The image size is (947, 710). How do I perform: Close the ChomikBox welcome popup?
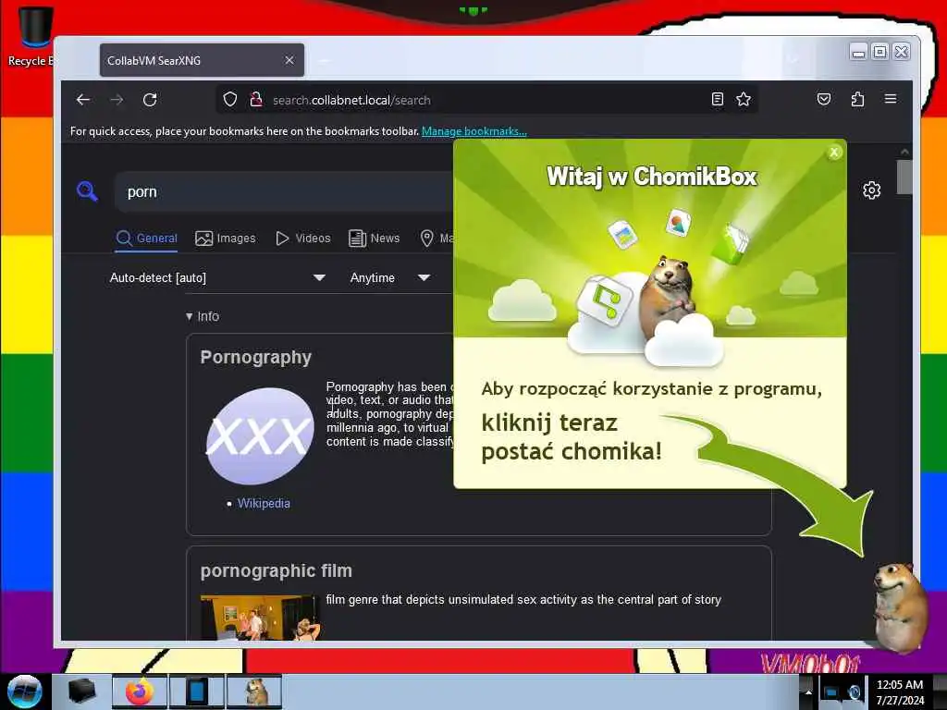click(x=834, y=153)
